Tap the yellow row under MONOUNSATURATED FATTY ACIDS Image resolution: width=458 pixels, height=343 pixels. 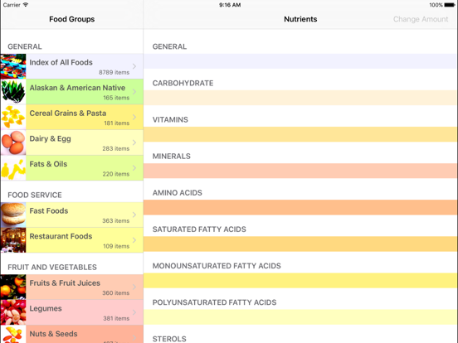pos(300,281)
